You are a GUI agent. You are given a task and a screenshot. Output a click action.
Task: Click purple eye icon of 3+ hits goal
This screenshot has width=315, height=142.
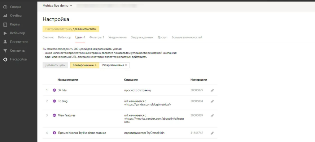click(x=54, y=90)
